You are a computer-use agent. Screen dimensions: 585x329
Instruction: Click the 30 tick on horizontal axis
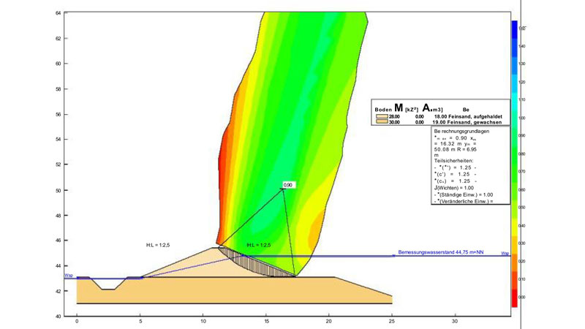point(455,320)
